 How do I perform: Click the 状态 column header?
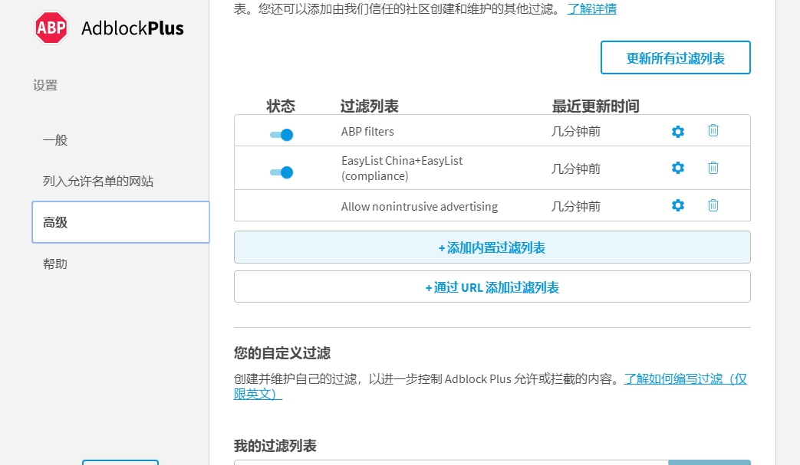(281, 106)
